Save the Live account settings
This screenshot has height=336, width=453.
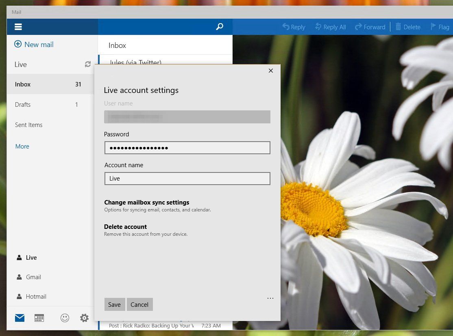(x=114, y=304)
